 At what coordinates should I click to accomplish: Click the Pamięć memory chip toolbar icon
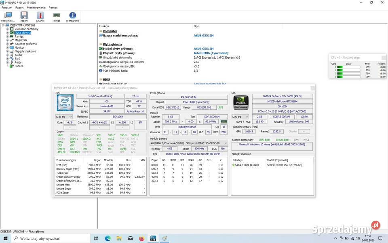click(57, 17)
